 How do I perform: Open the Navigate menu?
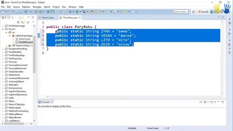click(37, 7)
